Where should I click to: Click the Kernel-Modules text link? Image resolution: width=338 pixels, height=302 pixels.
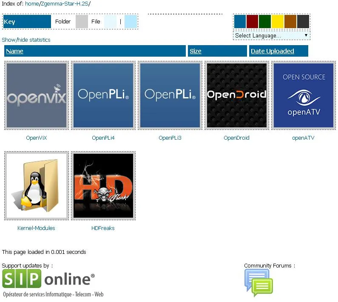(36, 228)
